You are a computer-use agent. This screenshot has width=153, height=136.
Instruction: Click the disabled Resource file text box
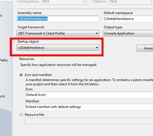pos(89,121)
